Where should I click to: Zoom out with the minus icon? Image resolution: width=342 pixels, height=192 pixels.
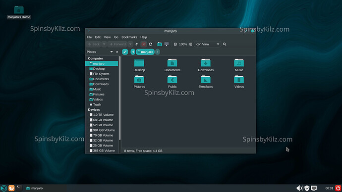click(x=175, y=44)
